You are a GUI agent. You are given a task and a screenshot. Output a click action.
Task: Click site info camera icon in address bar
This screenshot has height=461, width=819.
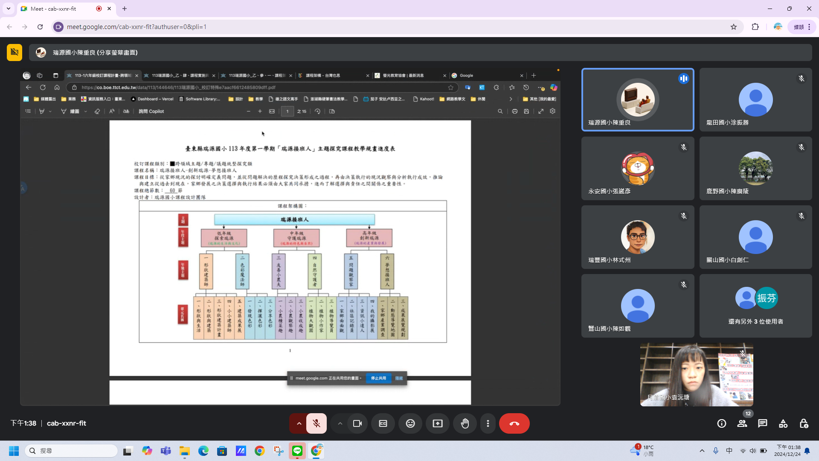pos(58,27)
